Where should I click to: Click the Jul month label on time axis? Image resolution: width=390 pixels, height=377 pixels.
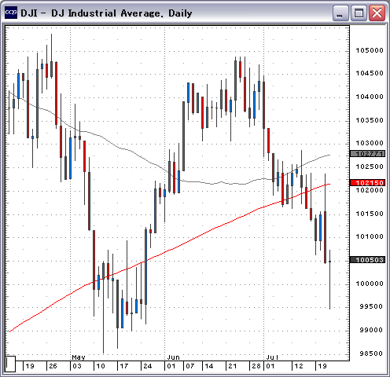coord(272,357)
